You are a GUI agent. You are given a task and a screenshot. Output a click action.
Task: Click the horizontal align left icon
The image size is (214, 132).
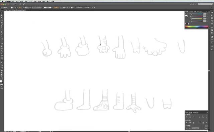coord(186,117)
